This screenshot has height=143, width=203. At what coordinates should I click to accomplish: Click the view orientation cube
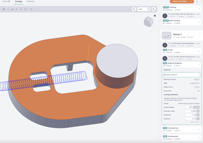[x=149, y=22]
